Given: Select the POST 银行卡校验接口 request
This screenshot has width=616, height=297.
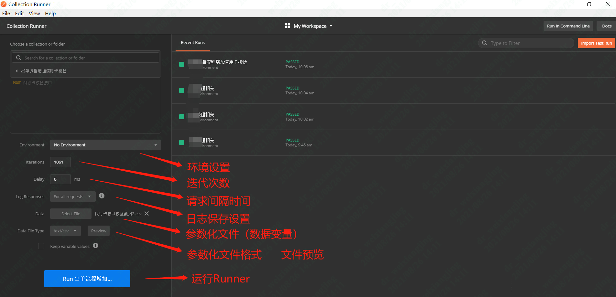Looking at the screenshot, I should [x=86, y=83].
